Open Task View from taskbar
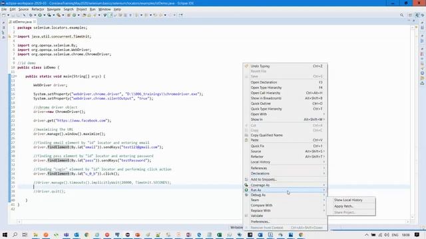 25,234
